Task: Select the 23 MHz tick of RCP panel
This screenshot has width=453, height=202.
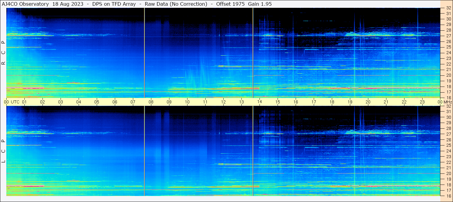Action: [448, 58]
